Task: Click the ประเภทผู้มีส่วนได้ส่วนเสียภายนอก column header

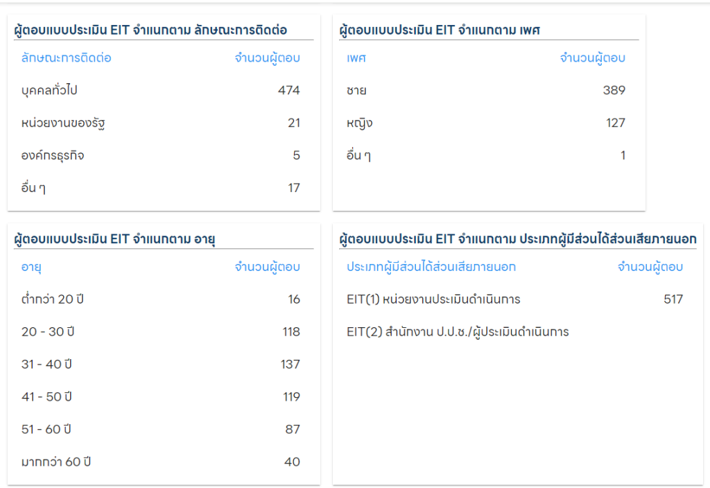Action: point(431,267)
